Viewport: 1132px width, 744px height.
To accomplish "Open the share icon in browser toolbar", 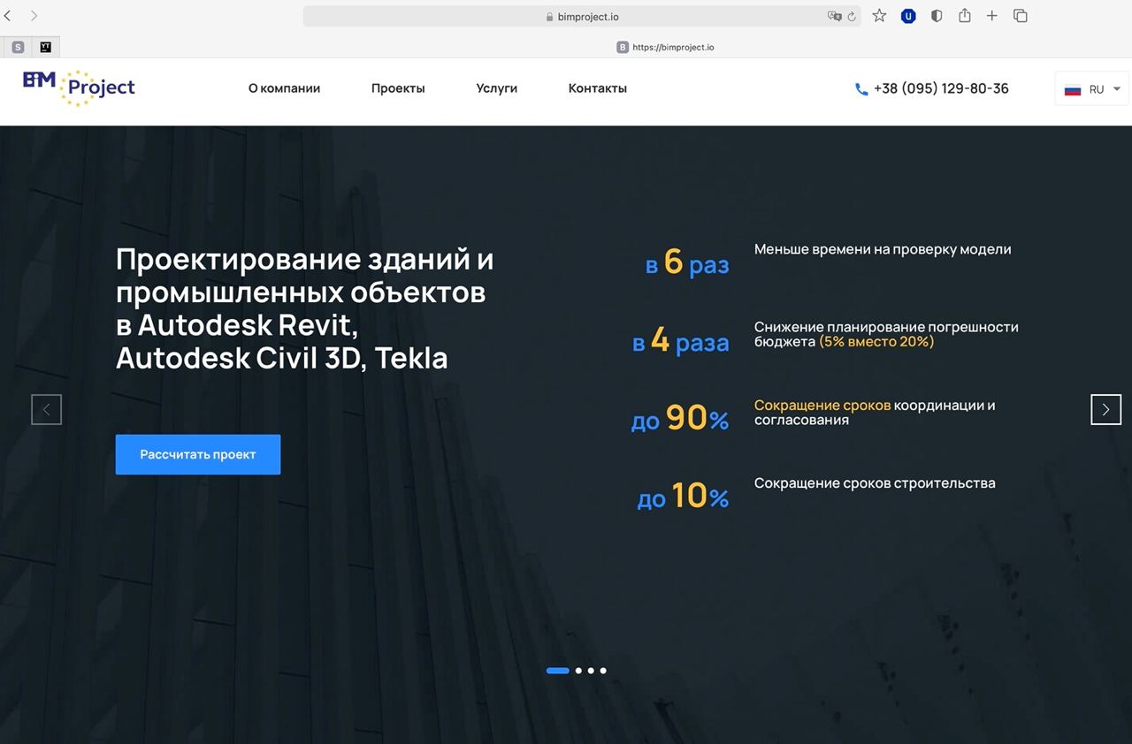I will (x=965, y=15).
